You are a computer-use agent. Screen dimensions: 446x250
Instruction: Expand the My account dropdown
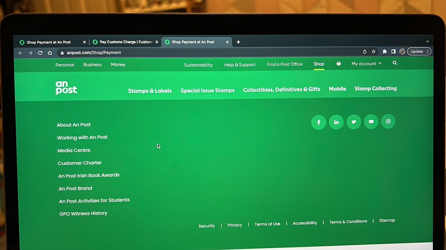tap(366, 64)
